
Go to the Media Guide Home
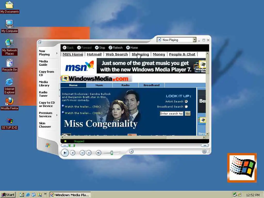coord(132,48)
